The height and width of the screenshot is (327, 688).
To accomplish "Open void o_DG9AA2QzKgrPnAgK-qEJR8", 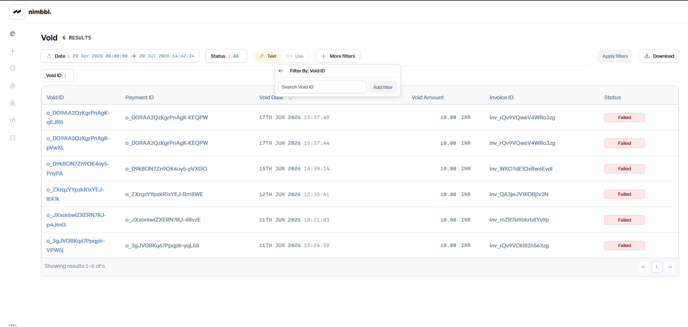I will (x=78, y=117).
